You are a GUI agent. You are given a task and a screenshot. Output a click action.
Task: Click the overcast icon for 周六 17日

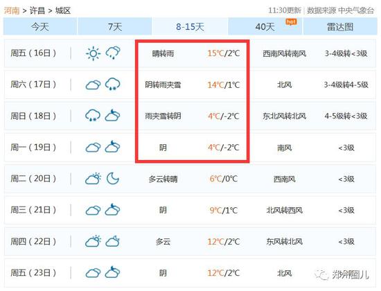tap(93, 85)
